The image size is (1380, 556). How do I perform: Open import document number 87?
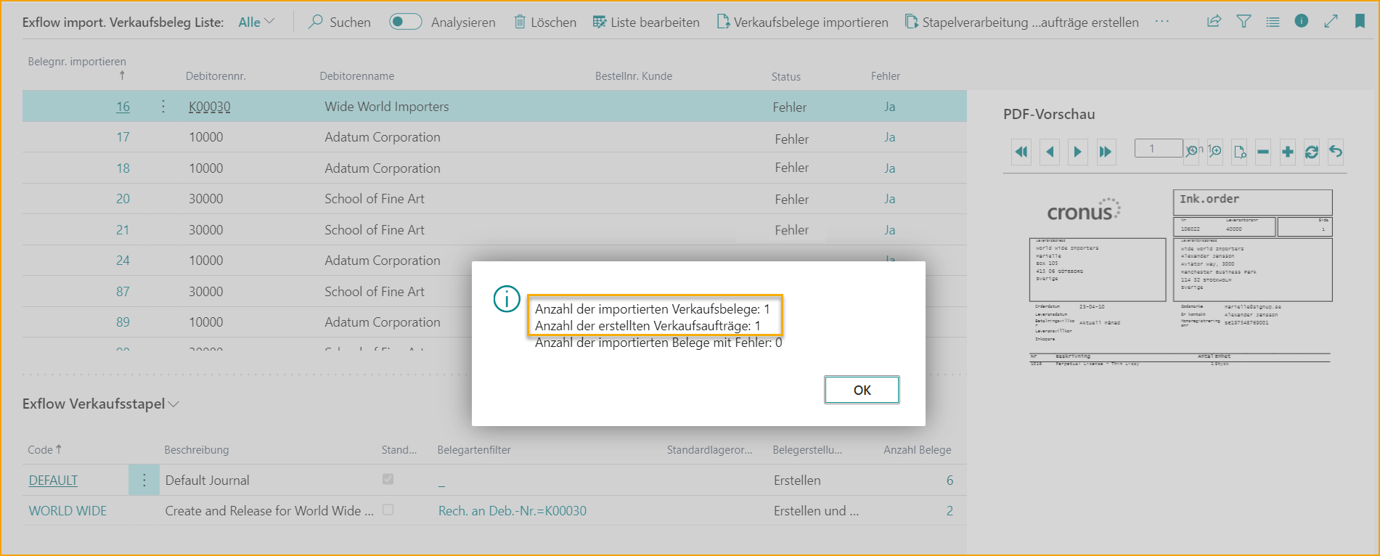pos(123,292)
